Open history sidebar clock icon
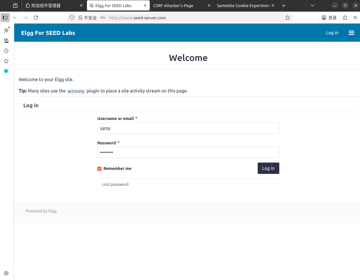This screenshot has width=360, height=280. [6, 51]
